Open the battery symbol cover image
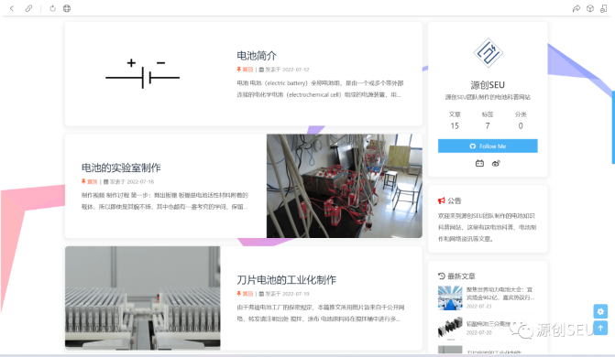The height and width of the screenshot is (357, 615). coord(142,73)
